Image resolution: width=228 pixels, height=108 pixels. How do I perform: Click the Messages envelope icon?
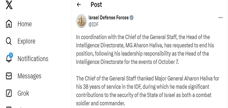[9, 76]
